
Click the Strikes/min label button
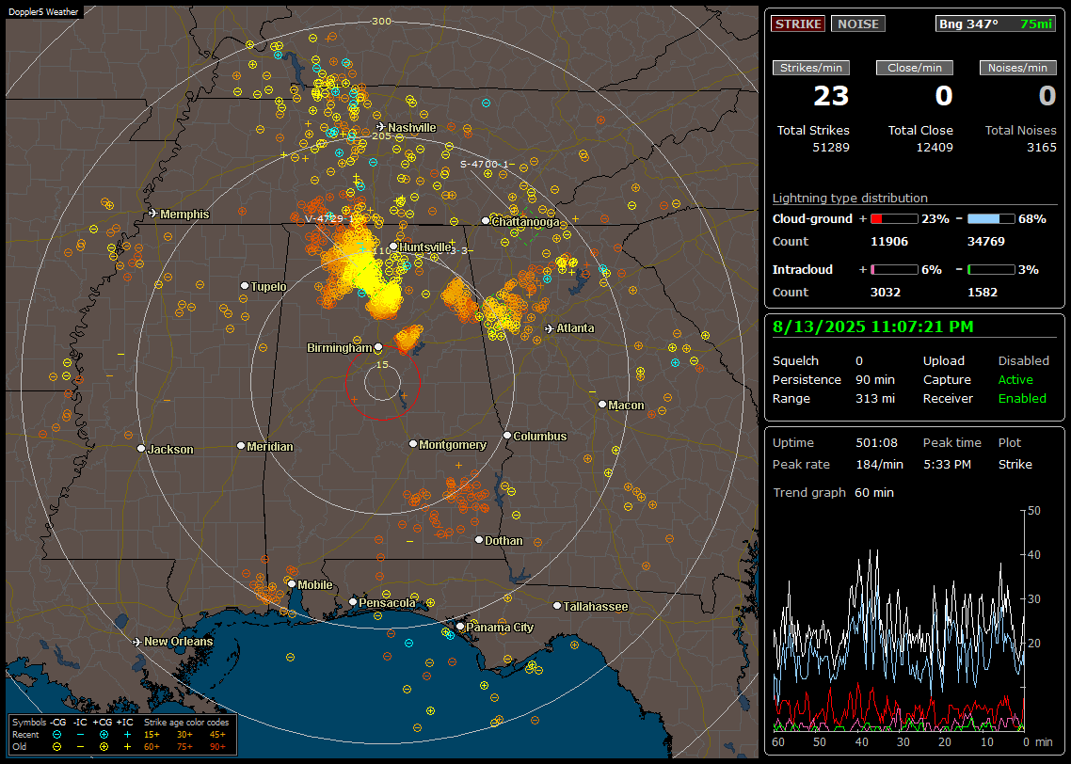coord(810,68)
